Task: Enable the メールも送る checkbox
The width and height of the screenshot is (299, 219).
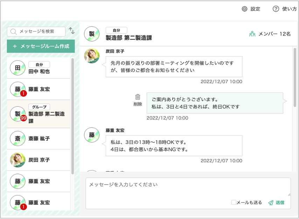Action: pyautogui.click(x=234, y=203)
